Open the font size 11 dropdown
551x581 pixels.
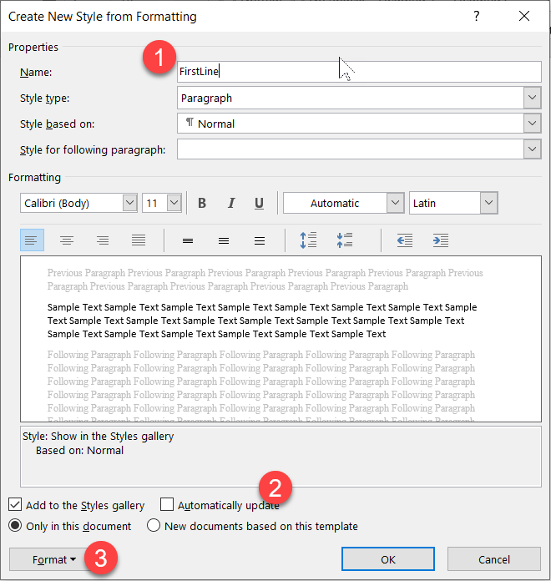click(174, 203)
